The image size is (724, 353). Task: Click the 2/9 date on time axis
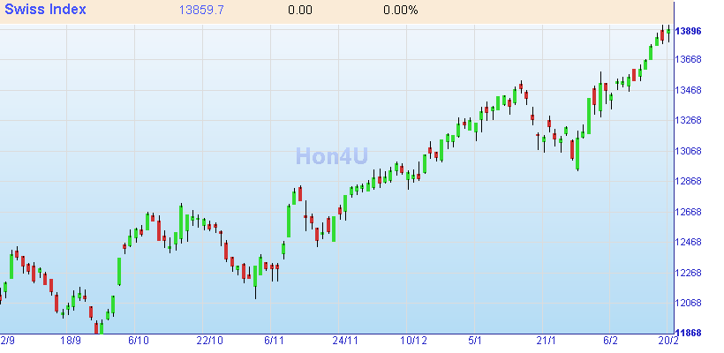point(8,341)
